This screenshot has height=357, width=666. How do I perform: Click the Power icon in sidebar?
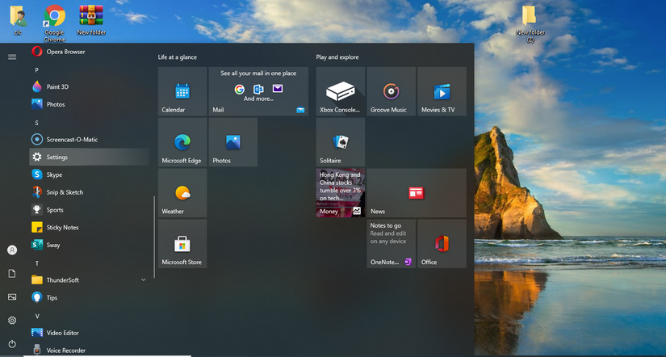[x=12, y=343]
